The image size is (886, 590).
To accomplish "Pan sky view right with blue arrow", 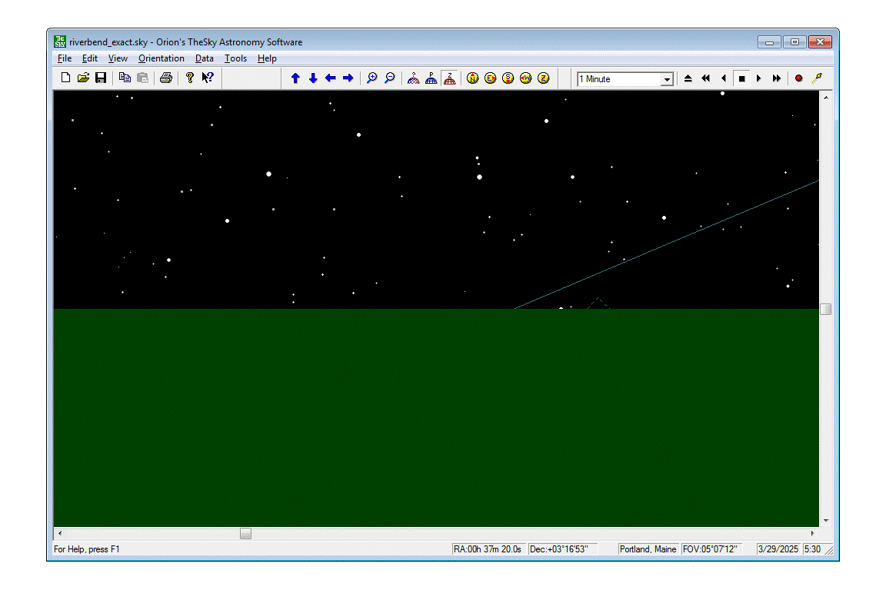I will (348, 78).
